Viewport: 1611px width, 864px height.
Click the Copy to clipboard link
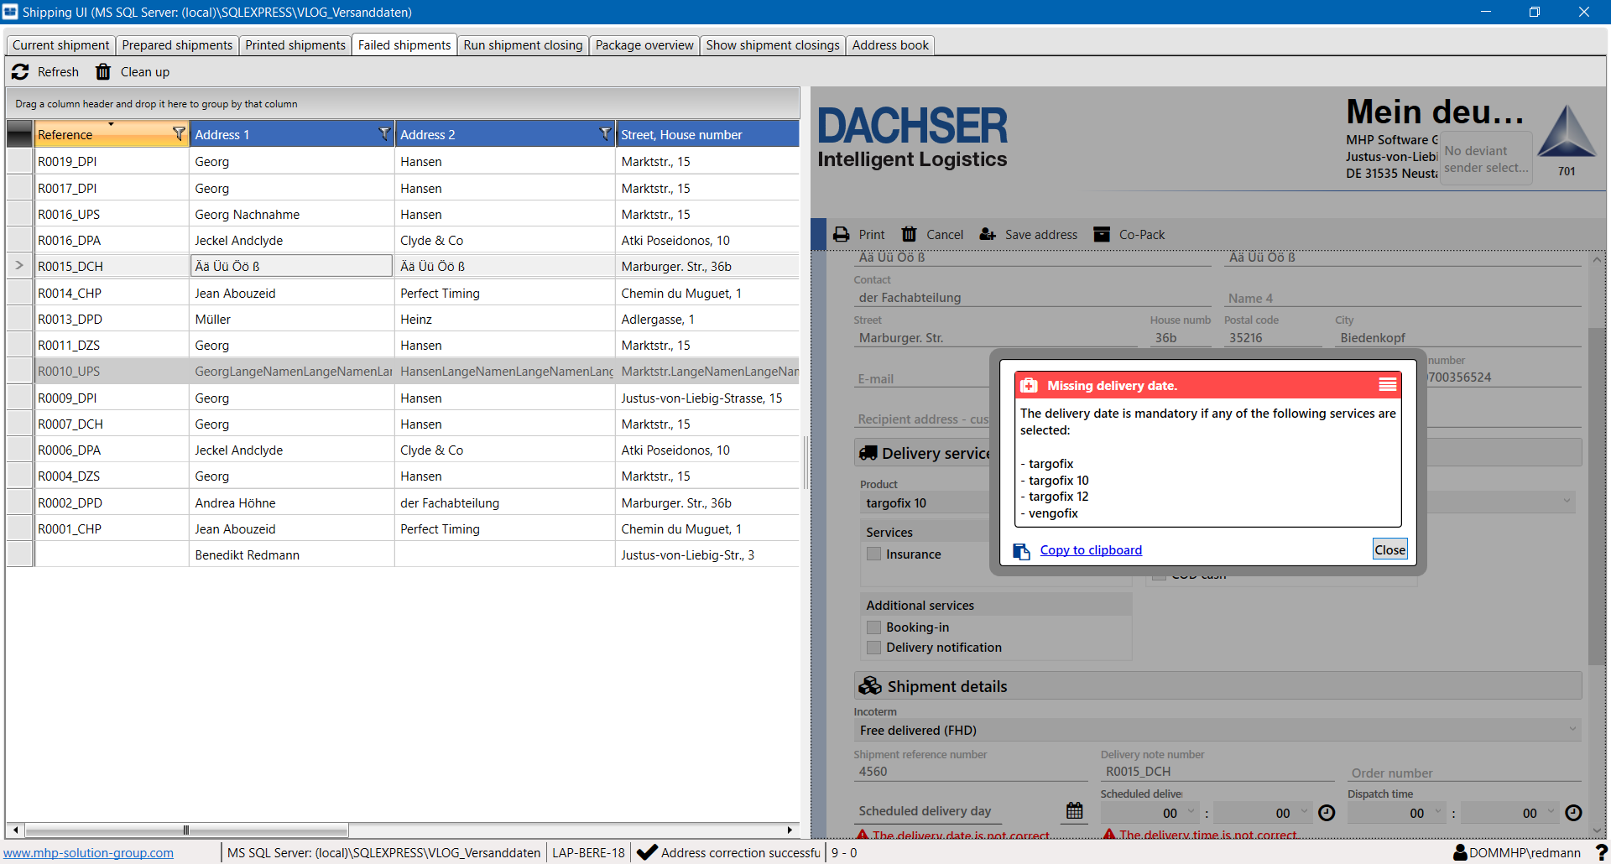point(1090,550)
